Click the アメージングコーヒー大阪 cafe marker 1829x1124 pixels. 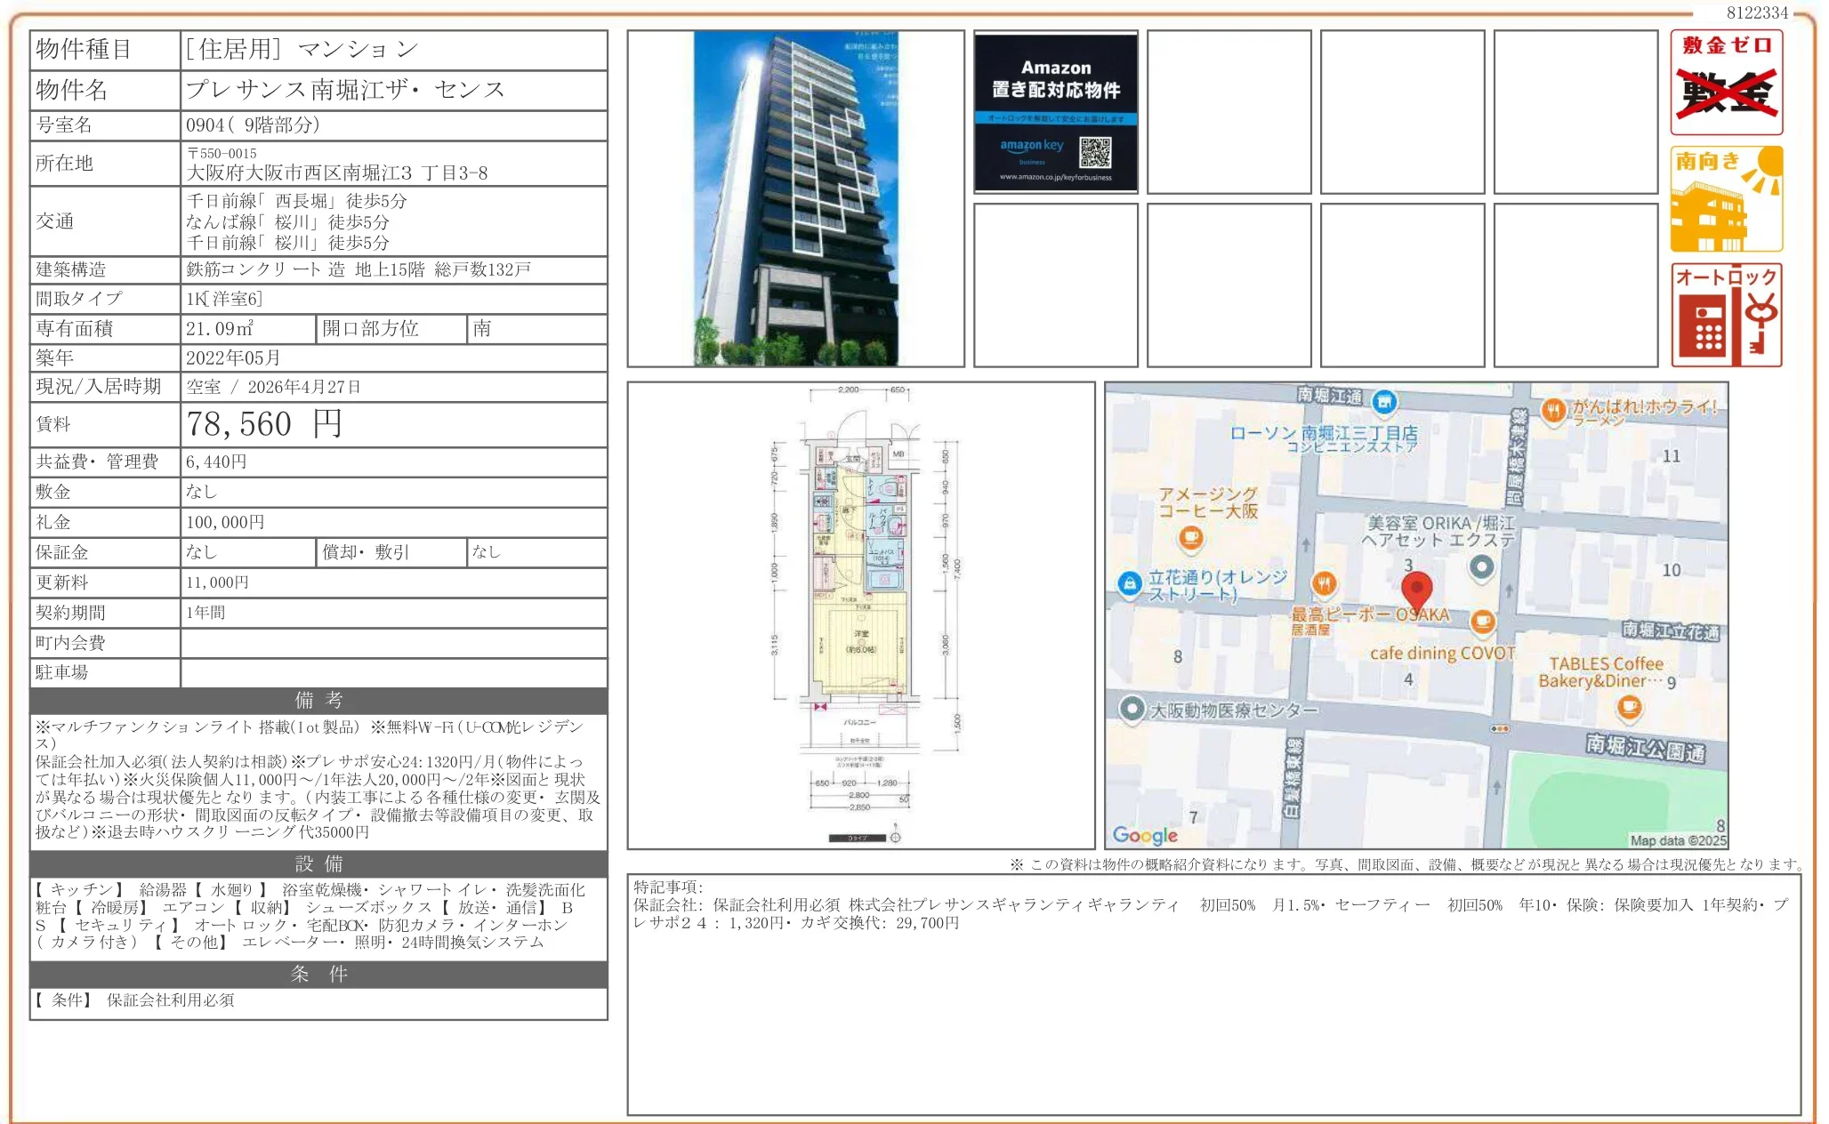click(1190, 537)
